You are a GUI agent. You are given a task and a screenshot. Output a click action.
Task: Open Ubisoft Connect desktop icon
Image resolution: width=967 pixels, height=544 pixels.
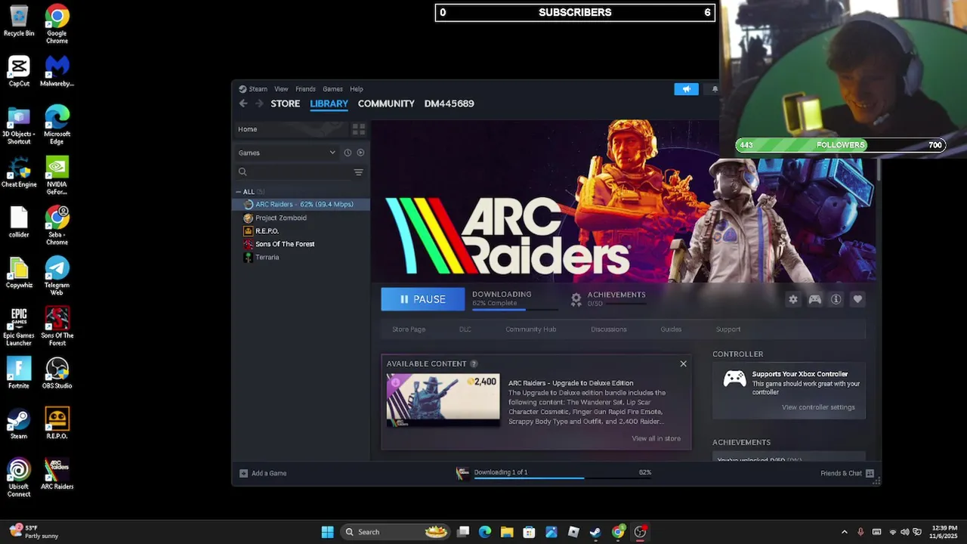(x=19, y=478)
